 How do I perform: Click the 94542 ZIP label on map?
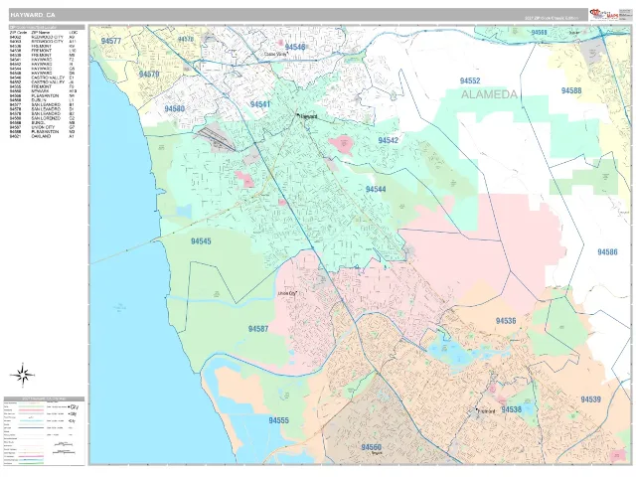(389, 140)
